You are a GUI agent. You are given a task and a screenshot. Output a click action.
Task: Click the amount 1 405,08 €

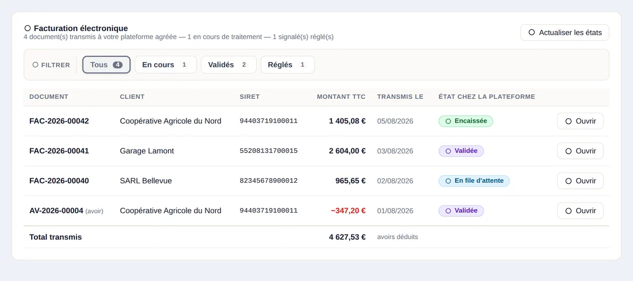click(347, 121)
